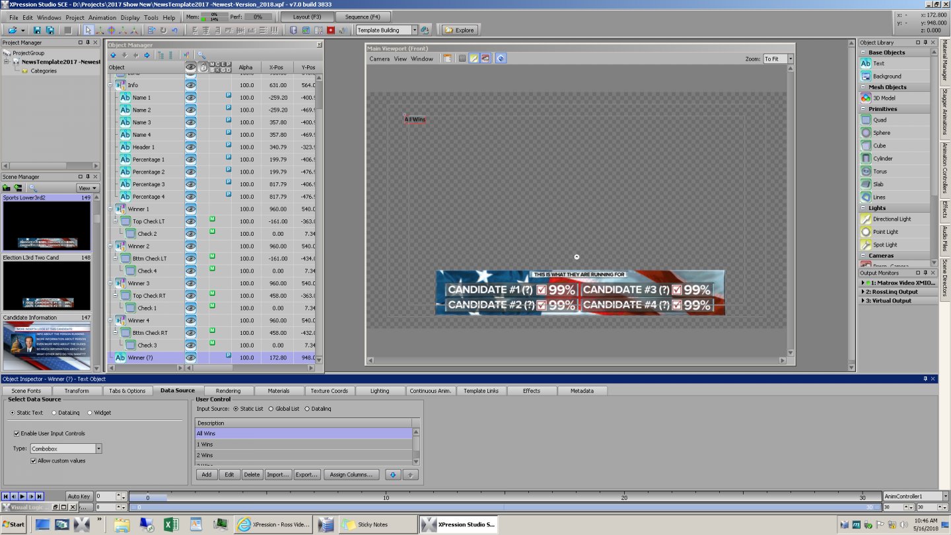
Task: Select the Candidate Information scene thumbnail
Action: 46,347
